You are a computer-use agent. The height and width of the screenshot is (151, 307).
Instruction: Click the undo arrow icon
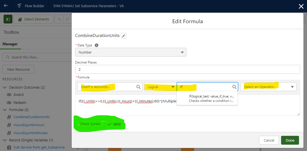click(x=60, y=19)
